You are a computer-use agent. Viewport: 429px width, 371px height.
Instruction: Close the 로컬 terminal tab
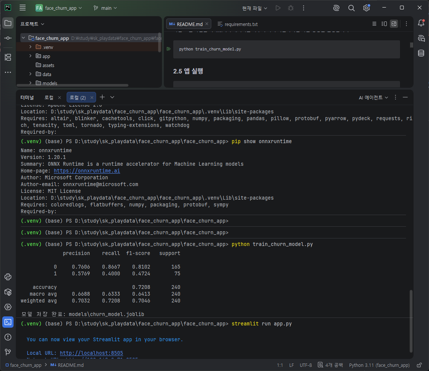point(60,98)
